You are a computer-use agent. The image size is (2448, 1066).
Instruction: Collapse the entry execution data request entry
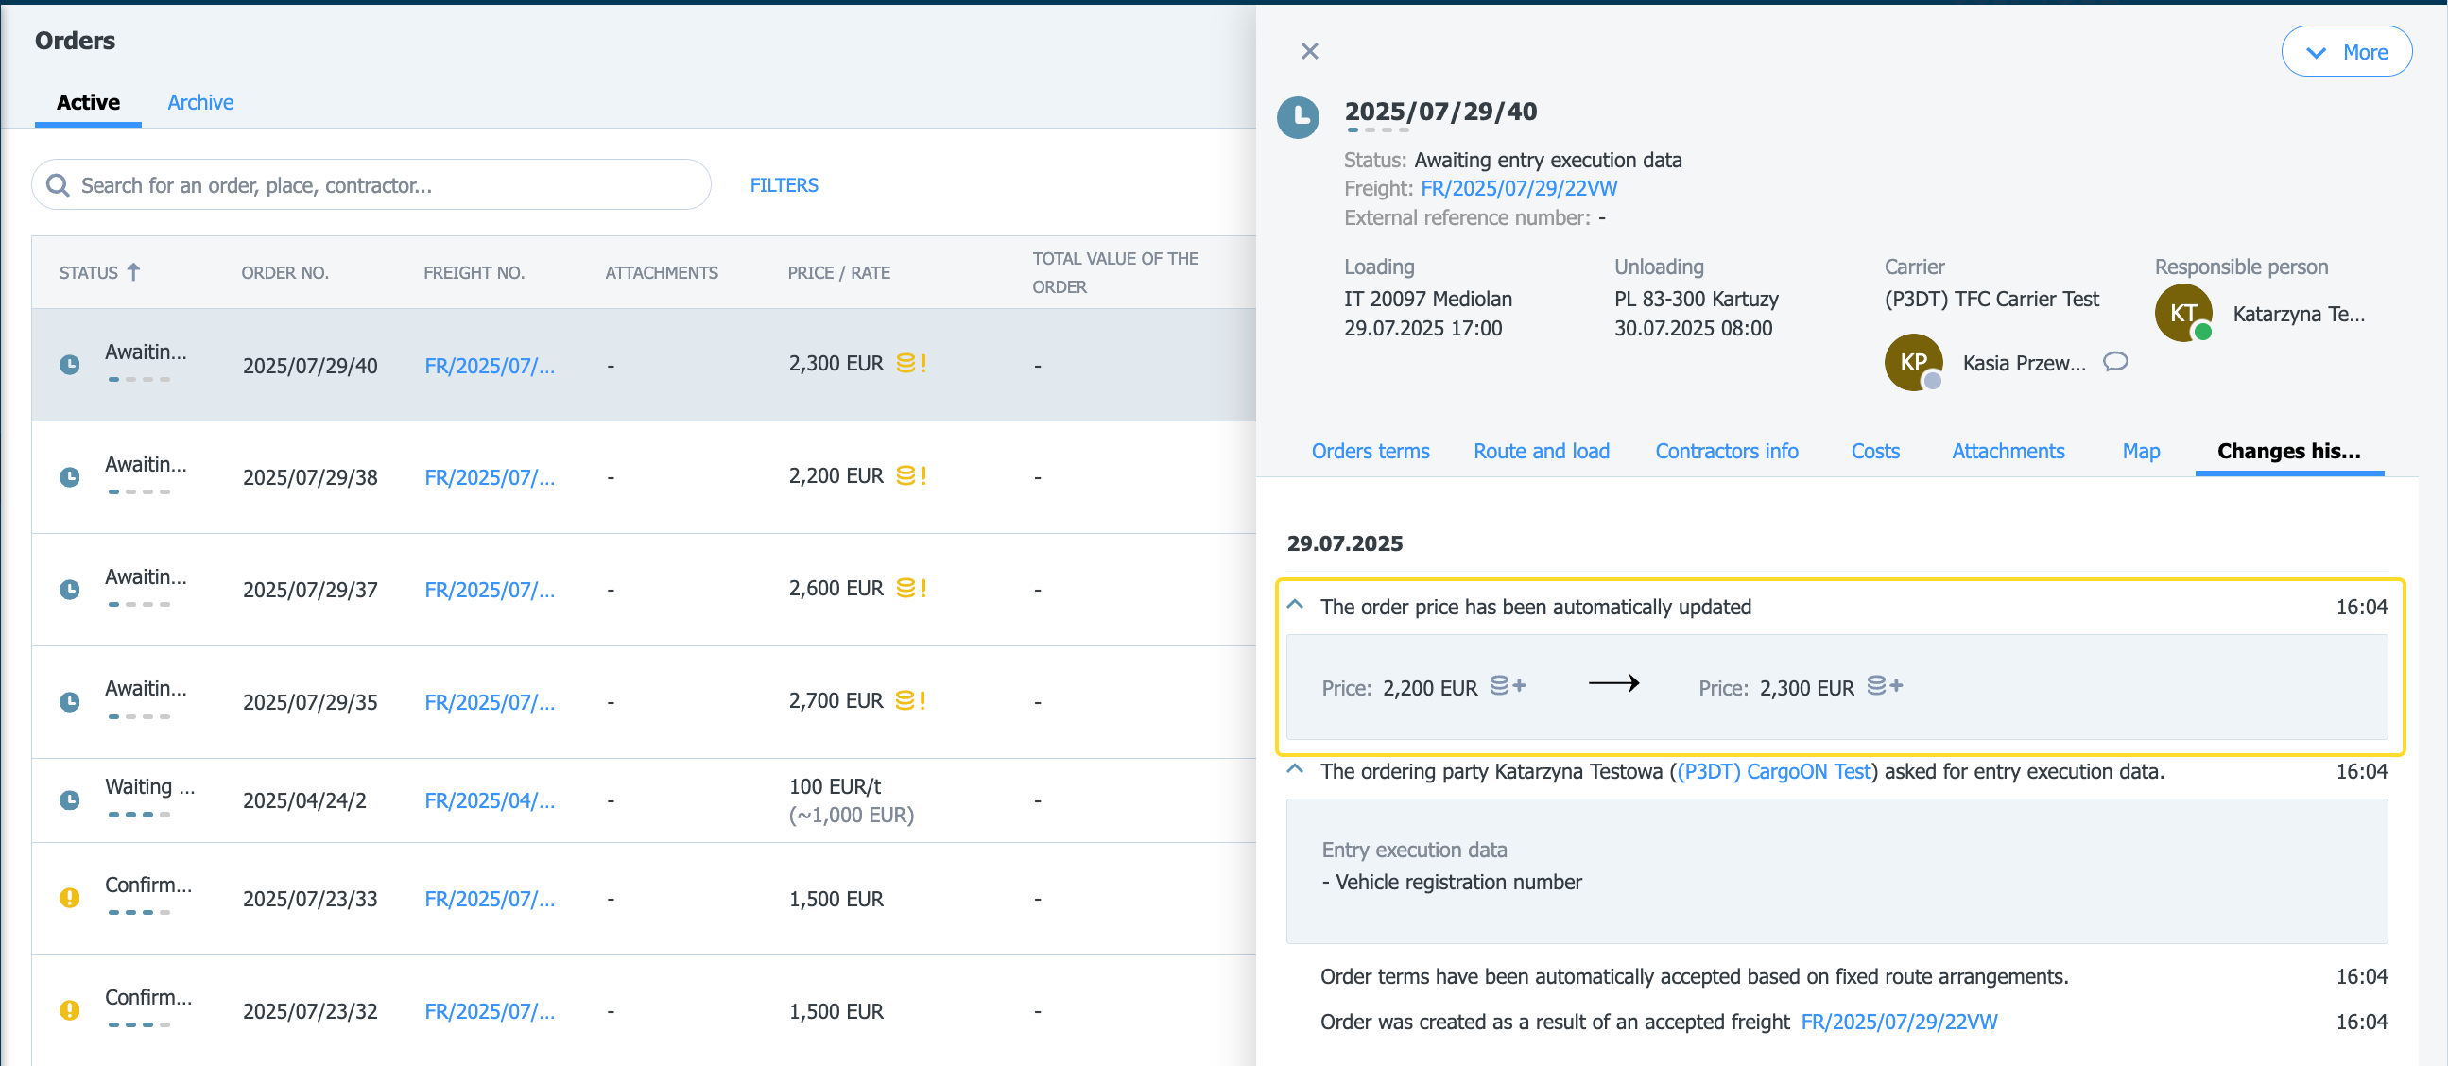(1294, 769)
